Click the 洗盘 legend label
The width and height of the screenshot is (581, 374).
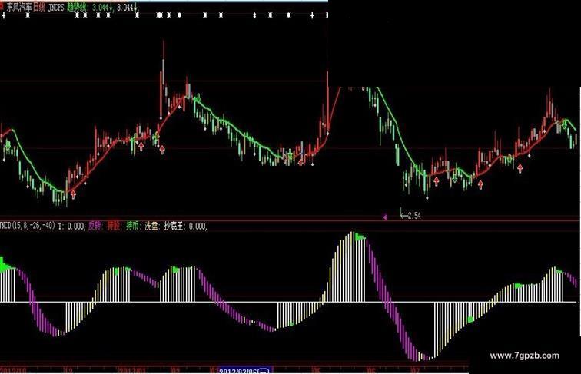click(x=152, y=226)
